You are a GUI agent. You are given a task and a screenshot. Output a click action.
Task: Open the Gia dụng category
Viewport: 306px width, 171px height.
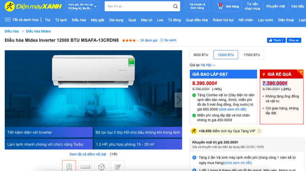coord(116,20)
